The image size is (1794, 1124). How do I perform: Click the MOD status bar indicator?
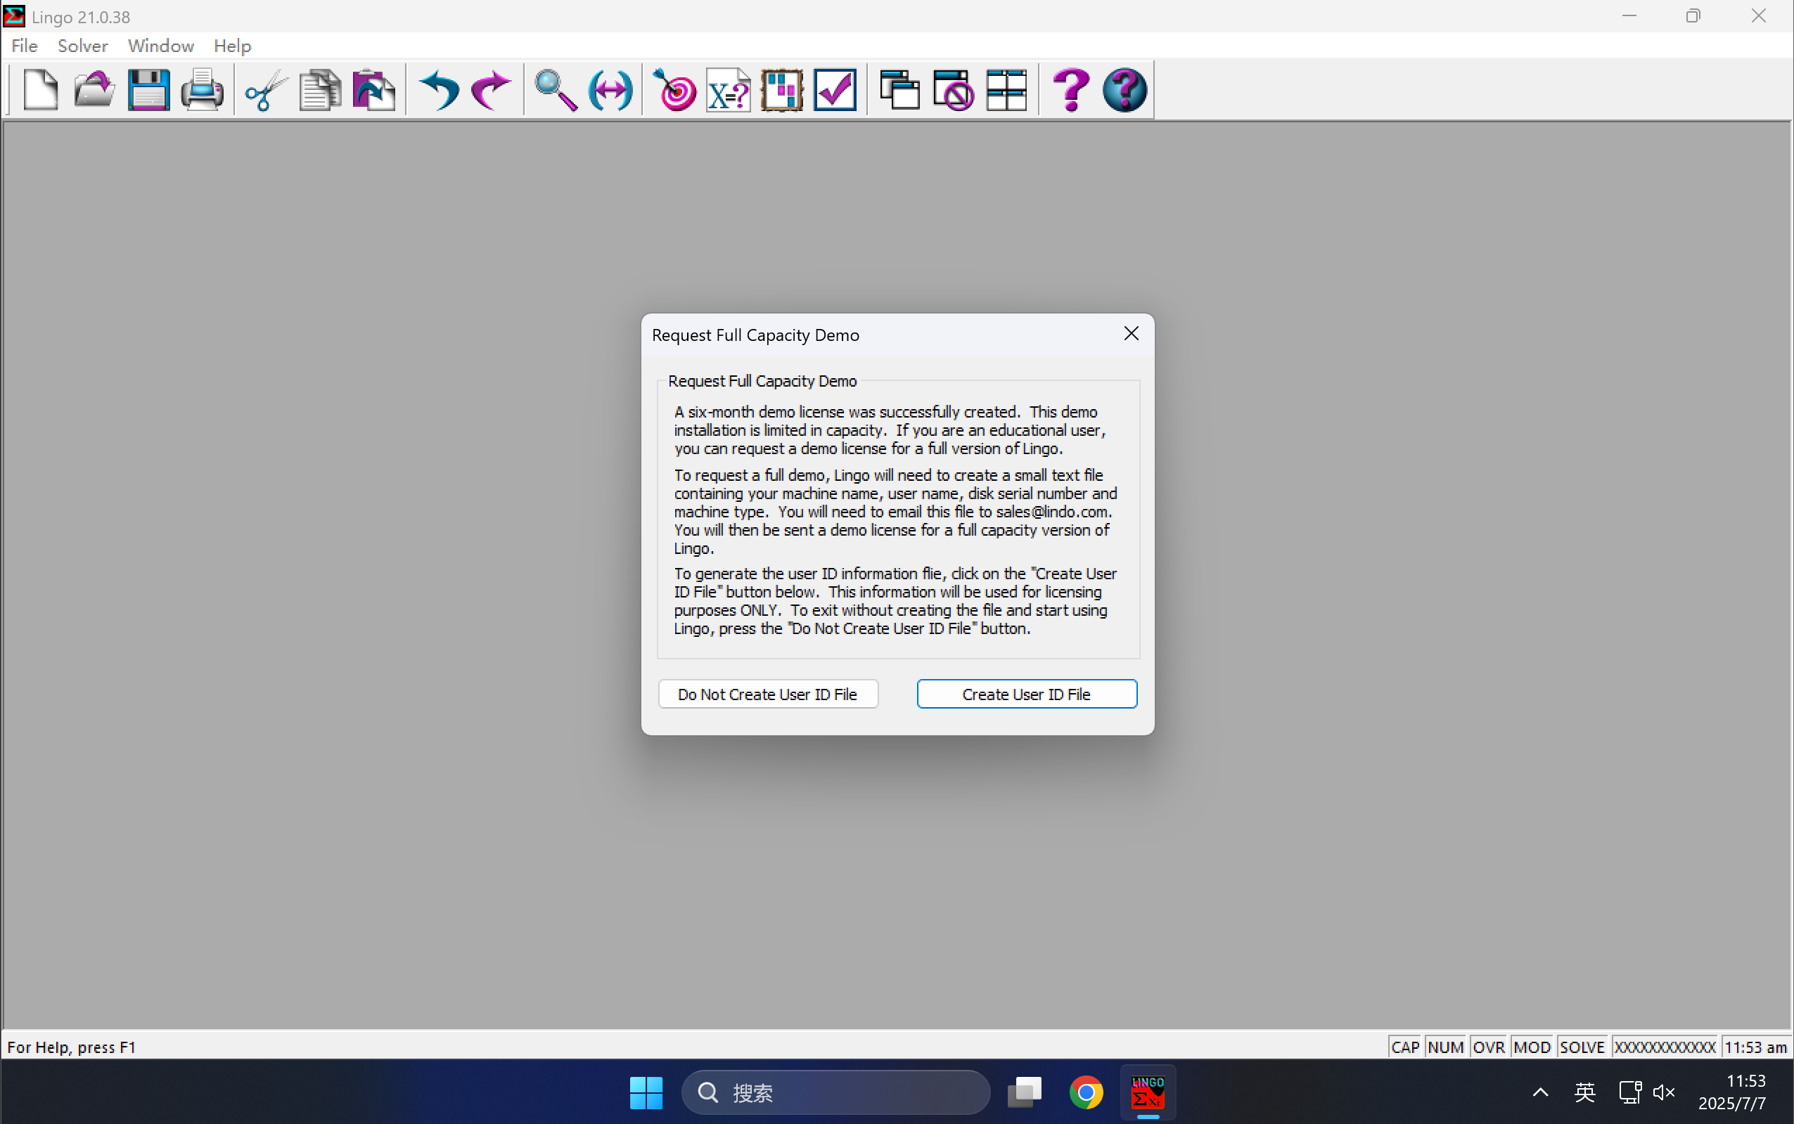(1532, 1047)
